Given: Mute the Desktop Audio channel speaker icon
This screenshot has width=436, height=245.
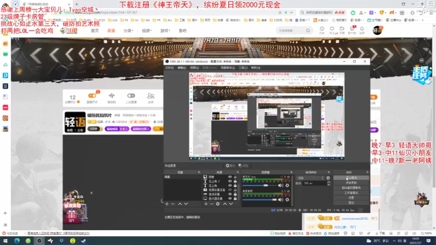Looking at the screenshot, I should (x=281, y=199).
